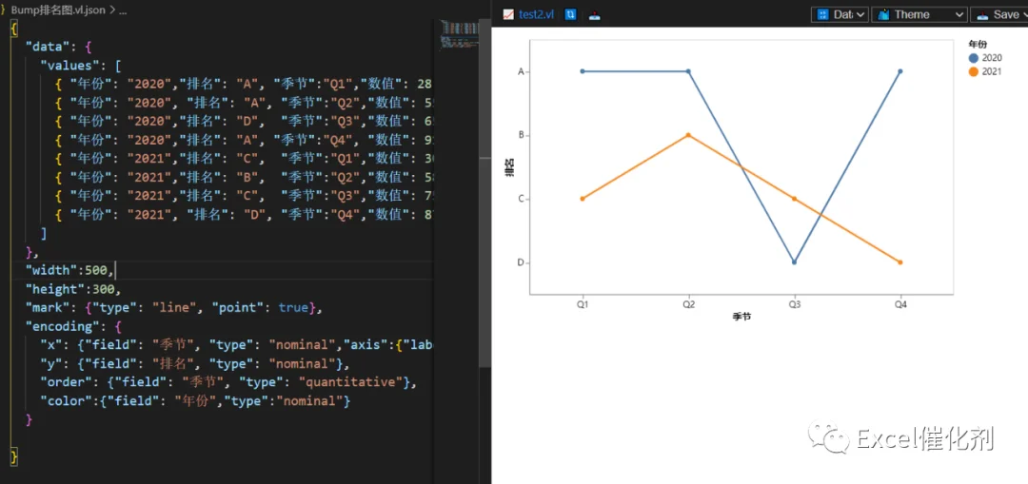Click the "mark" line definition
The height and width of the screenshot is (484, 1028).
pyautogui.click(x=174, y=307)
